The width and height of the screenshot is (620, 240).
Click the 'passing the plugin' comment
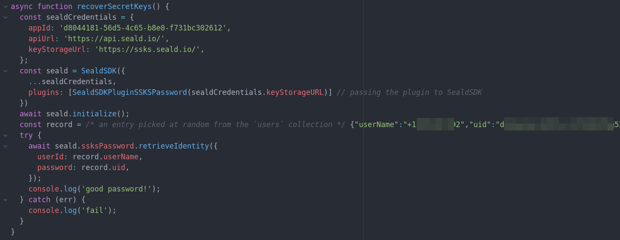[x=409, y=92]
